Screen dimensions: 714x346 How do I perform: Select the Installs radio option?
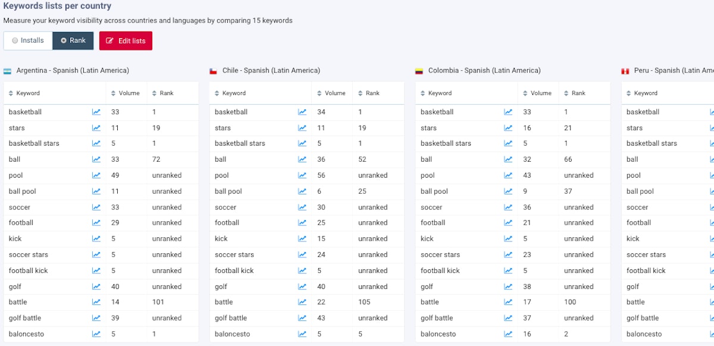tap(28, 41)
